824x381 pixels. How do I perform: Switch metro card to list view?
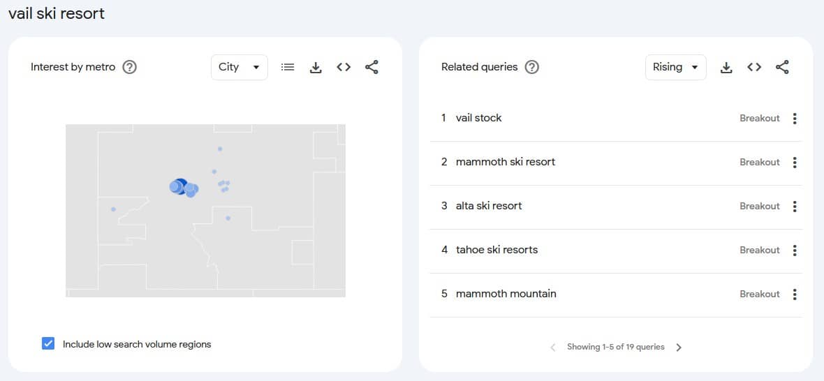288,67
